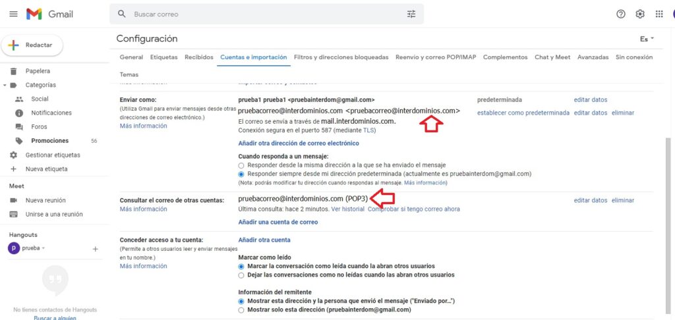Click the prueba Hangouts avatar
Image resolution: width=675 pixels, height=320 pixels.
(x=14, y=249)
